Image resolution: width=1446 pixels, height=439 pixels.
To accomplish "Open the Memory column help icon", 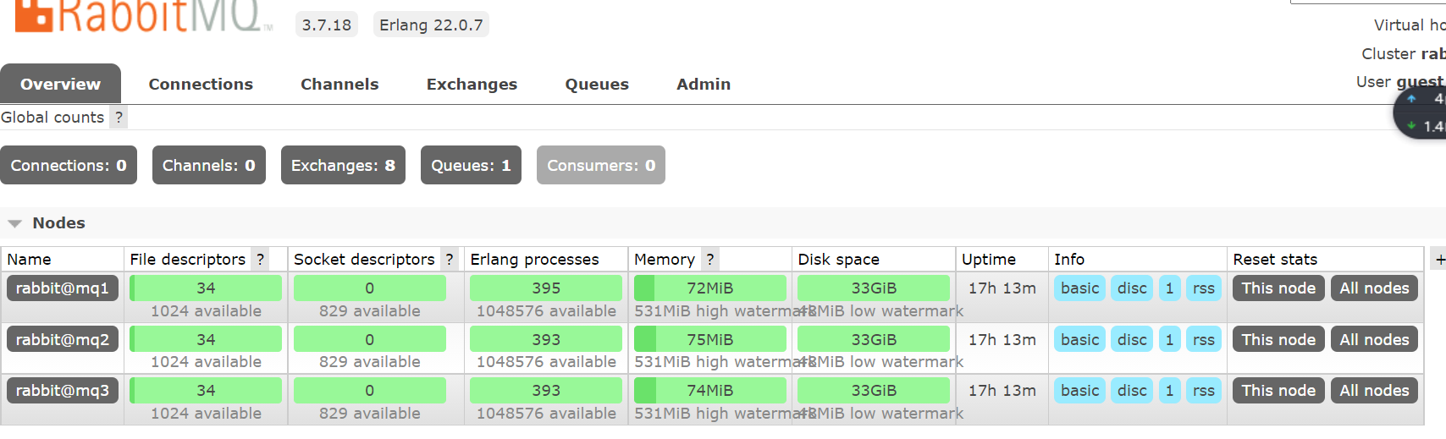I will click(x=710, y=260).
